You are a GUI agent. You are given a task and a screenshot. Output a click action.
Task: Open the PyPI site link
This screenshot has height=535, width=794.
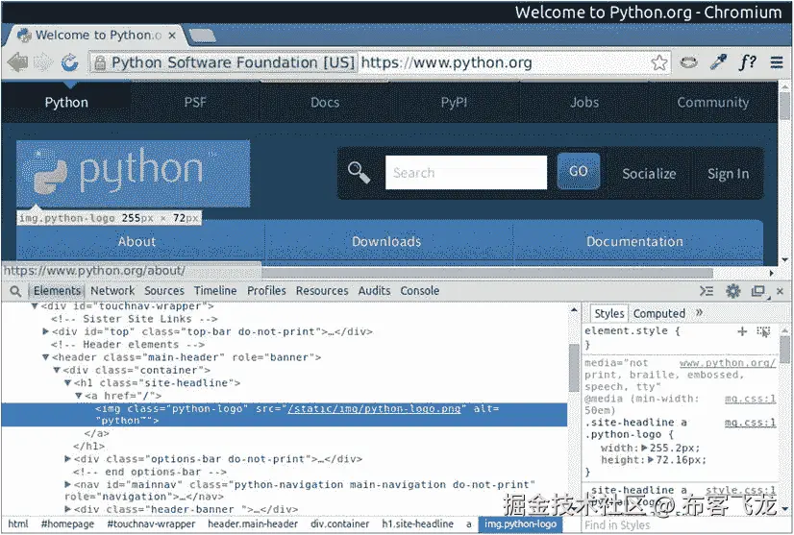pos(455,102)
